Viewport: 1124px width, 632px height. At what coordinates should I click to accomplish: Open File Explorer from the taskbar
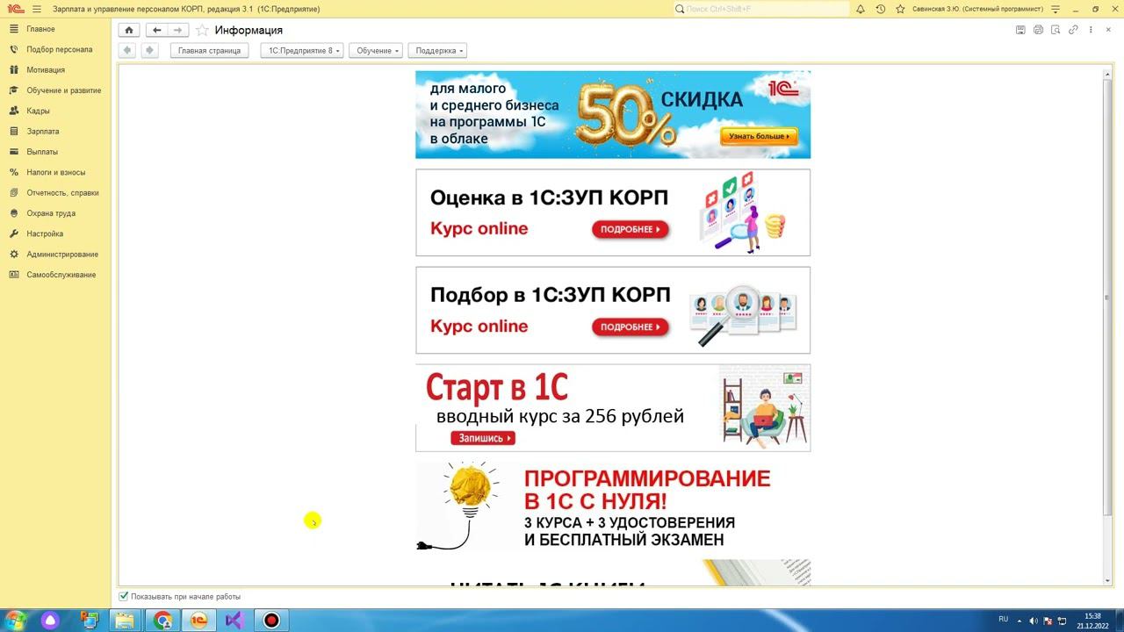click(x=126, y=621)
